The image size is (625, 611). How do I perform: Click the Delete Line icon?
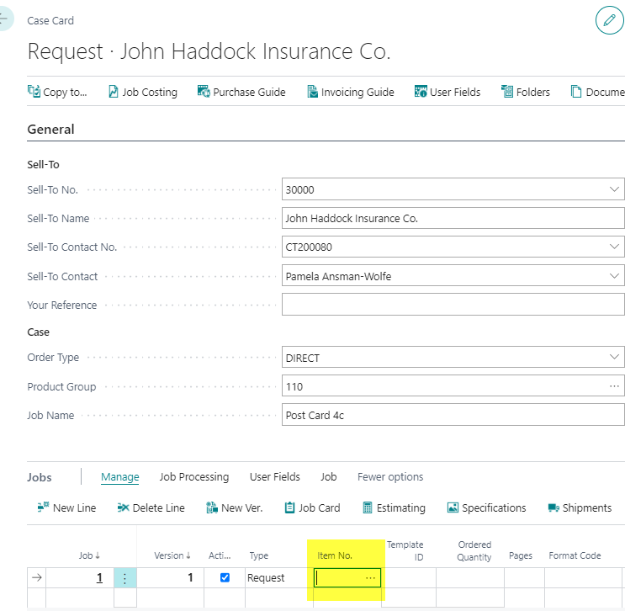pyautogui.click(x=123, y=507)
